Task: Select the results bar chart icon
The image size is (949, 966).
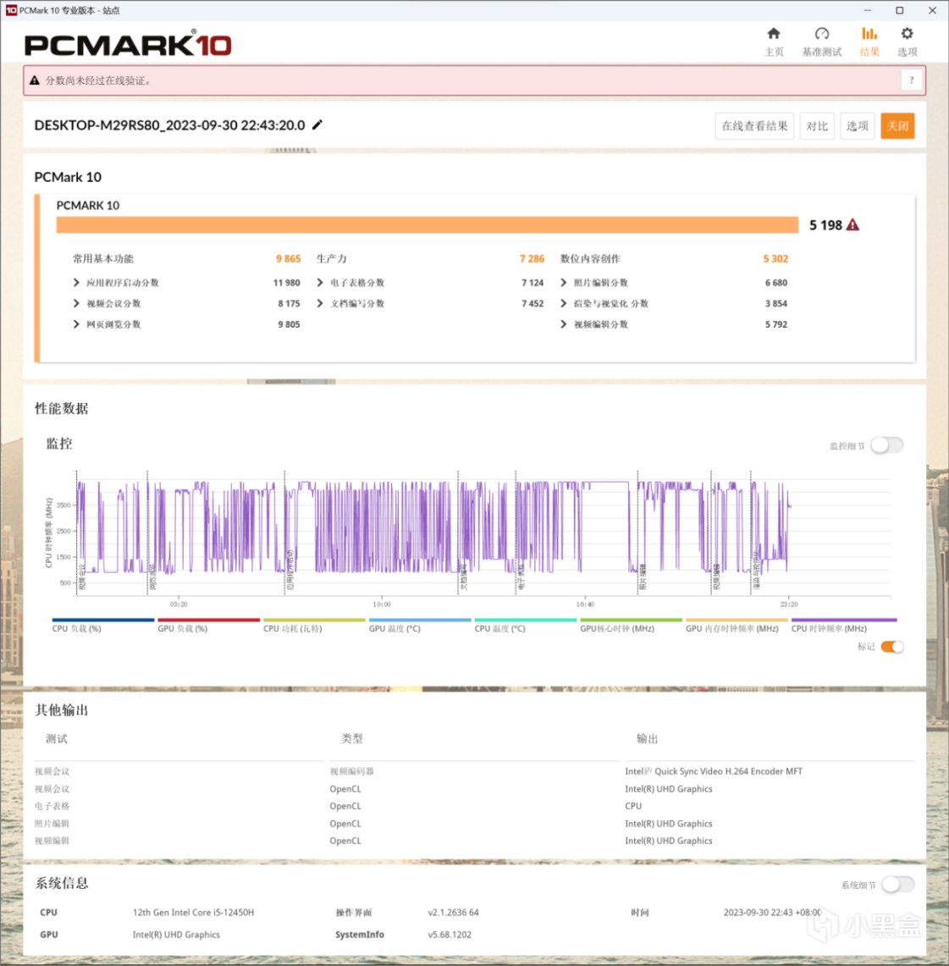Action: (869, 34)
